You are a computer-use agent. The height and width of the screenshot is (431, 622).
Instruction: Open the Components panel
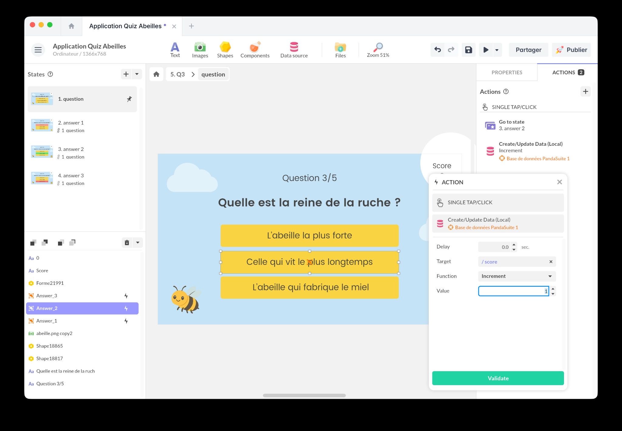click(255, 50)
